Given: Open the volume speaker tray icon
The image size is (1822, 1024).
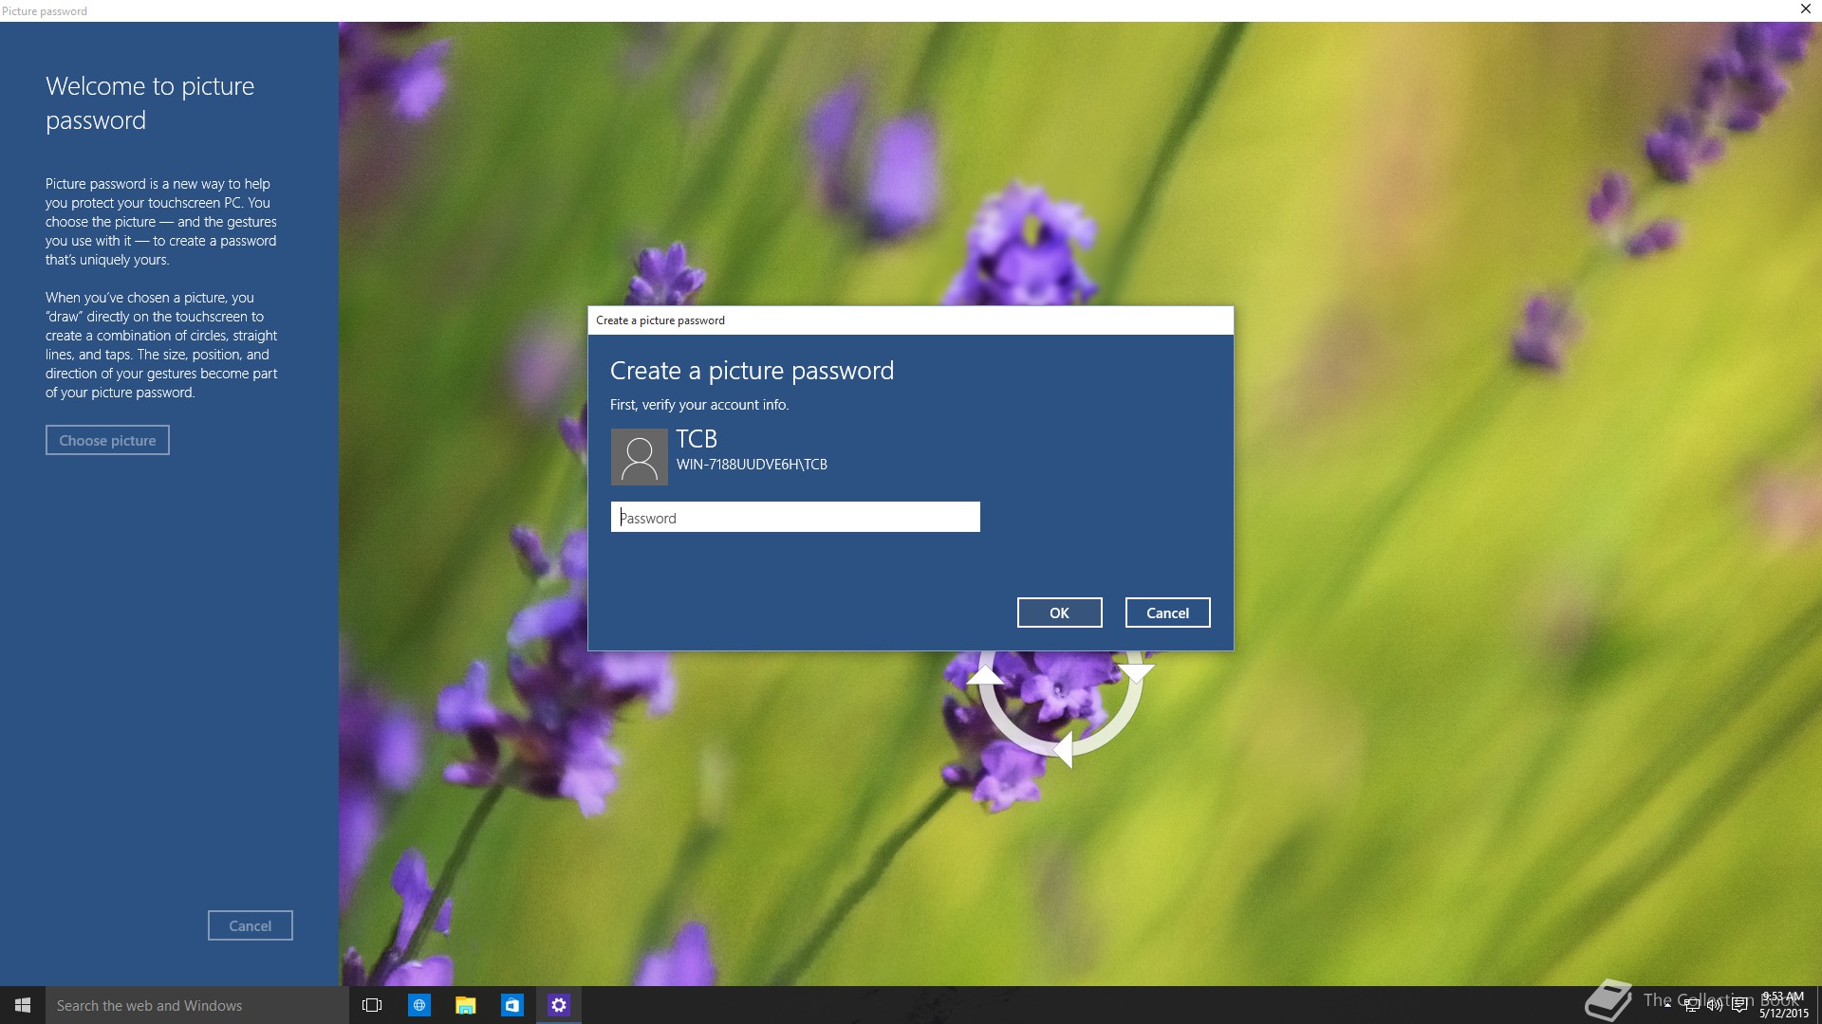Looking at the screenshot, I should pos(1715,1006).
